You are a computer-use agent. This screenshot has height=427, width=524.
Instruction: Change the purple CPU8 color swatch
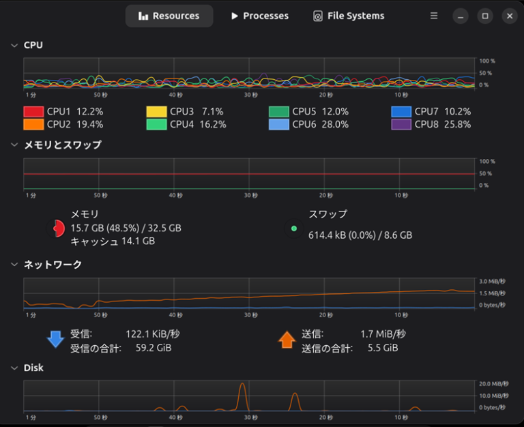[401, 124]
